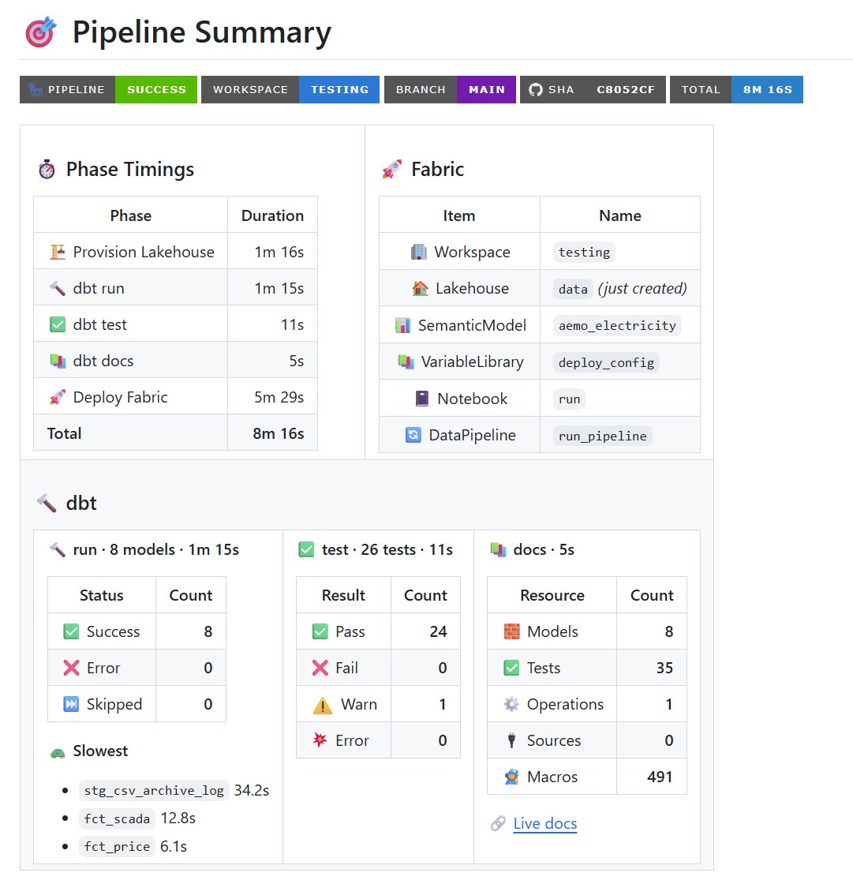Viewport: 853px width, 884px height.
Task: Click the plug icon beside Sources
Action: click(x=511, y=740)
